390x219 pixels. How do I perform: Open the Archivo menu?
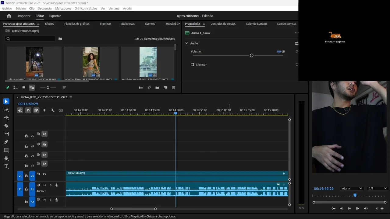(7, 9)
